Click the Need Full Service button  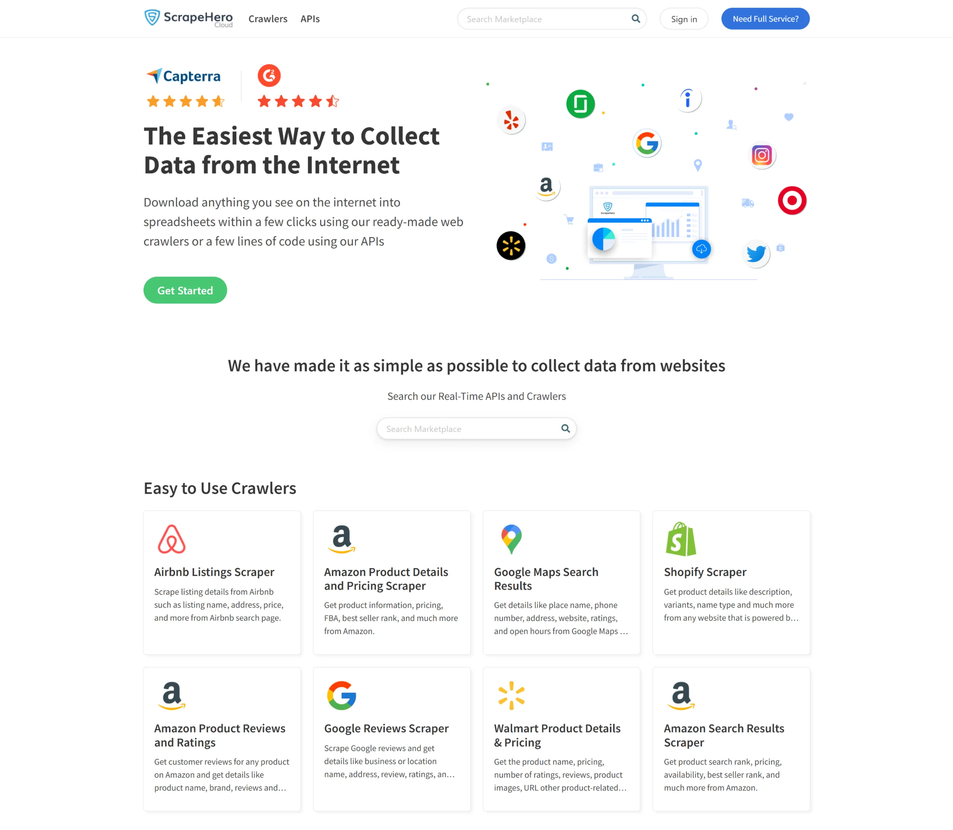pyautogui.click(x=765, y=18)
